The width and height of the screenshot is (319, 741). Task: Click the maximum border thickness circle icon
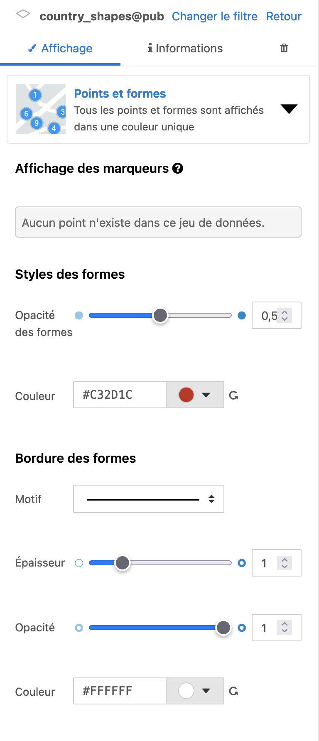pyautogui.click(x=242, y=563)
